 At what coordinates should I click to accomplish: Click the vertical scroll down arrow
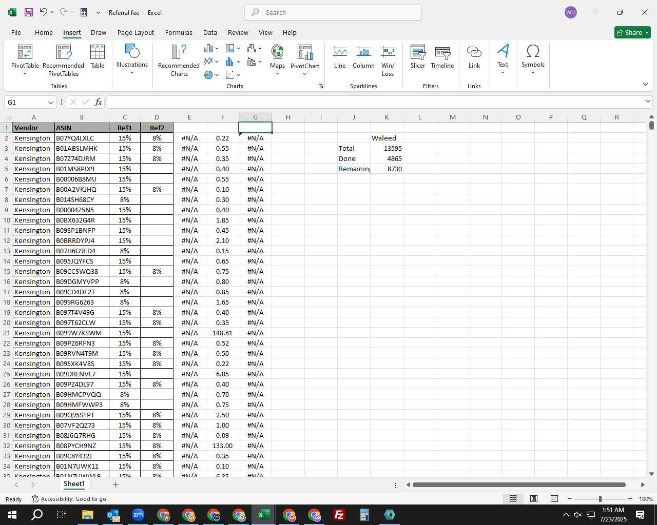coord(652,474)
